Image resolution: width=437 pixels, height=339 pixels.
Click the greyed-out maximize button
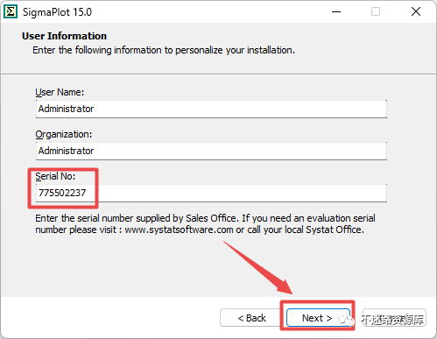(376, 11)
